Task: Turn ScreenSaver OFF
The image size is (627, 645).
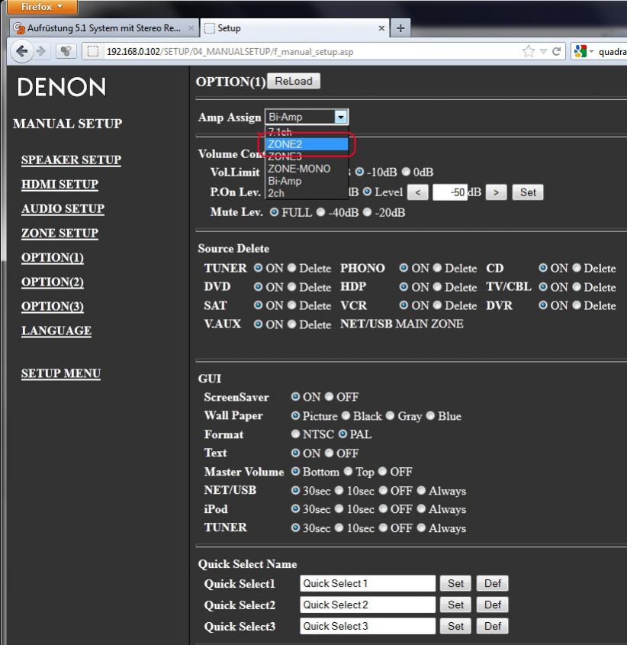Action: click(x=329, y=397)
